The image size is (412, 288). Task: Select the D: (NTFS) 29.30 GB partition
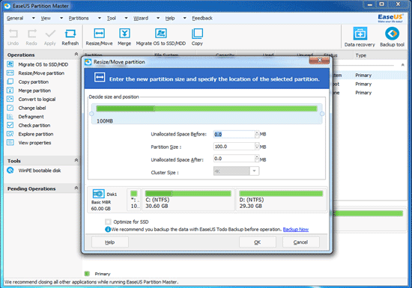(x=281, y=200)
